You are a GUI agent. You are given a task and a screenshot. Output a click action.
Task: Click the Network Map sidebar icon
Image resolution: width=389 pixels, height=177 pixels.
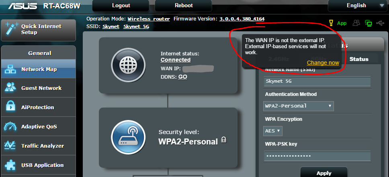(x=11, y=69)
